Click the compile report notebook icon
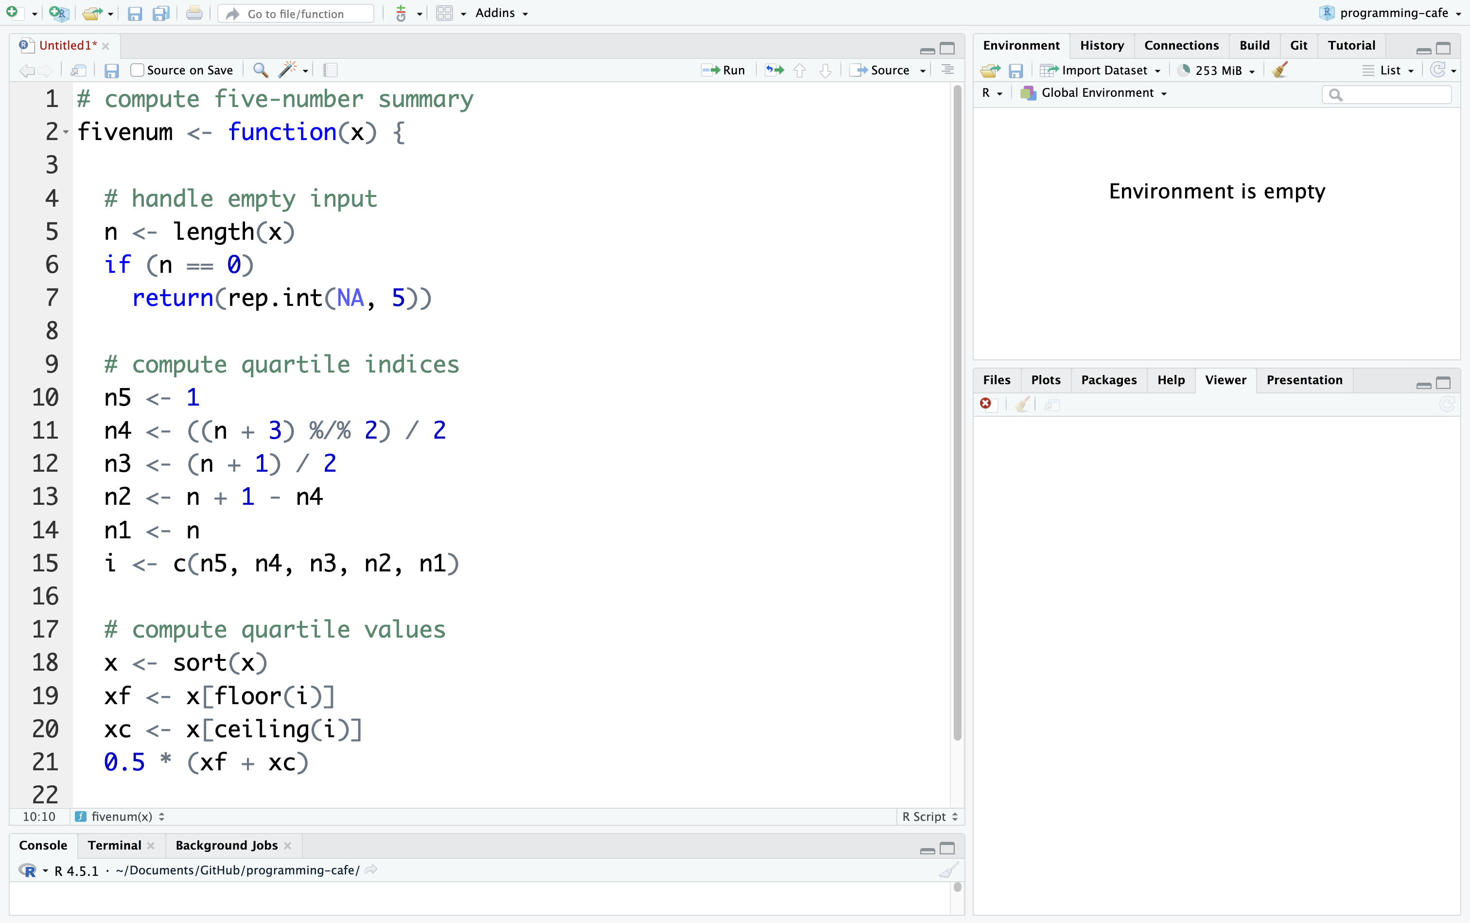The image size is (1470, 923). point(330,70)
